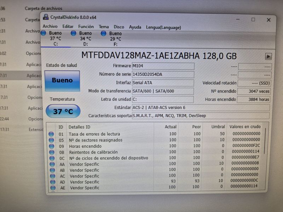Open the Lengua(Language) menu
The width and height of the screenshot is (283, 212).
(163, 28)
